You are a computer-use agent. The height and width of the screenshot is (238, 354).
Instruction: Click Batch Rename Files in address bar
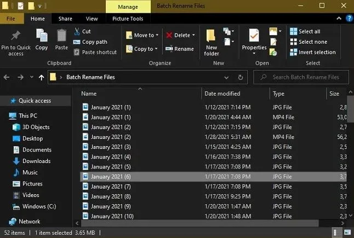tap(90, 77)
